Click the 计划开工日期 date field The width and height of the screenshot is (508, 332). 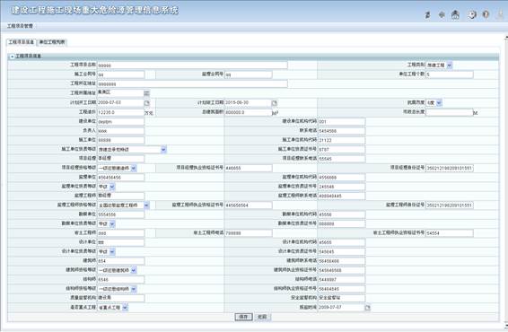click(x=121, y=102)
